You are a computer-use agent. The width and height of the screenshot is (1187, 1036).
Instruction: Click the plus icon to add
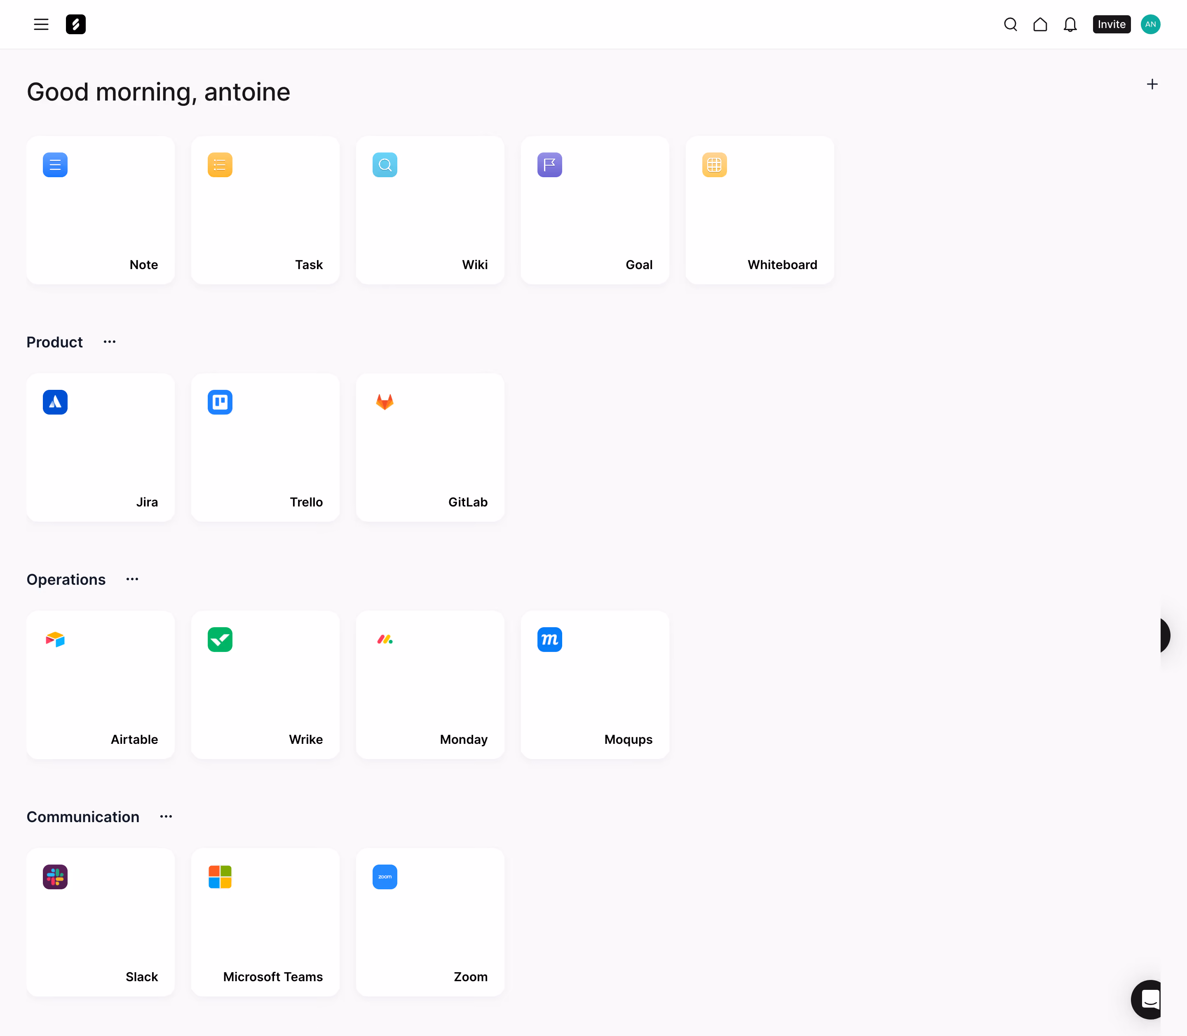1152,84
